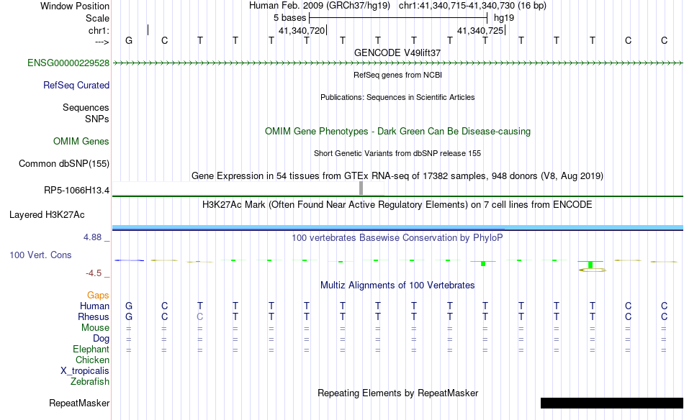Image resolution: width=684 pixels, height=420 pixels.
Task: Click the OMIM Genes track label
Action: 81,142
